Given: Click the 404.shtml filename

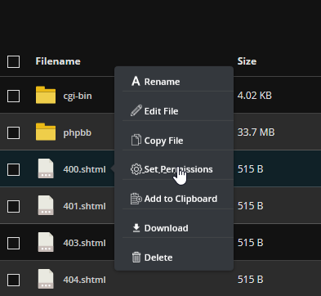Looking at the screenshot, I should 84,280.
